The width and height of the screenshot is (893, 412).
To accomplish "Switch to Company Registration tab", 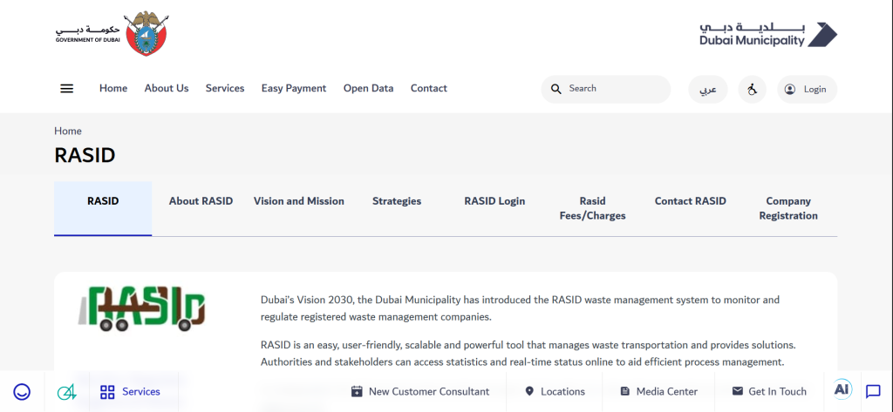I will [788, 208].
